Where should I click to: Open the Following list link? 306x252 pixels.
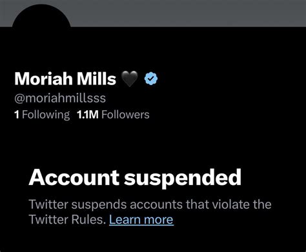(42, 115)
